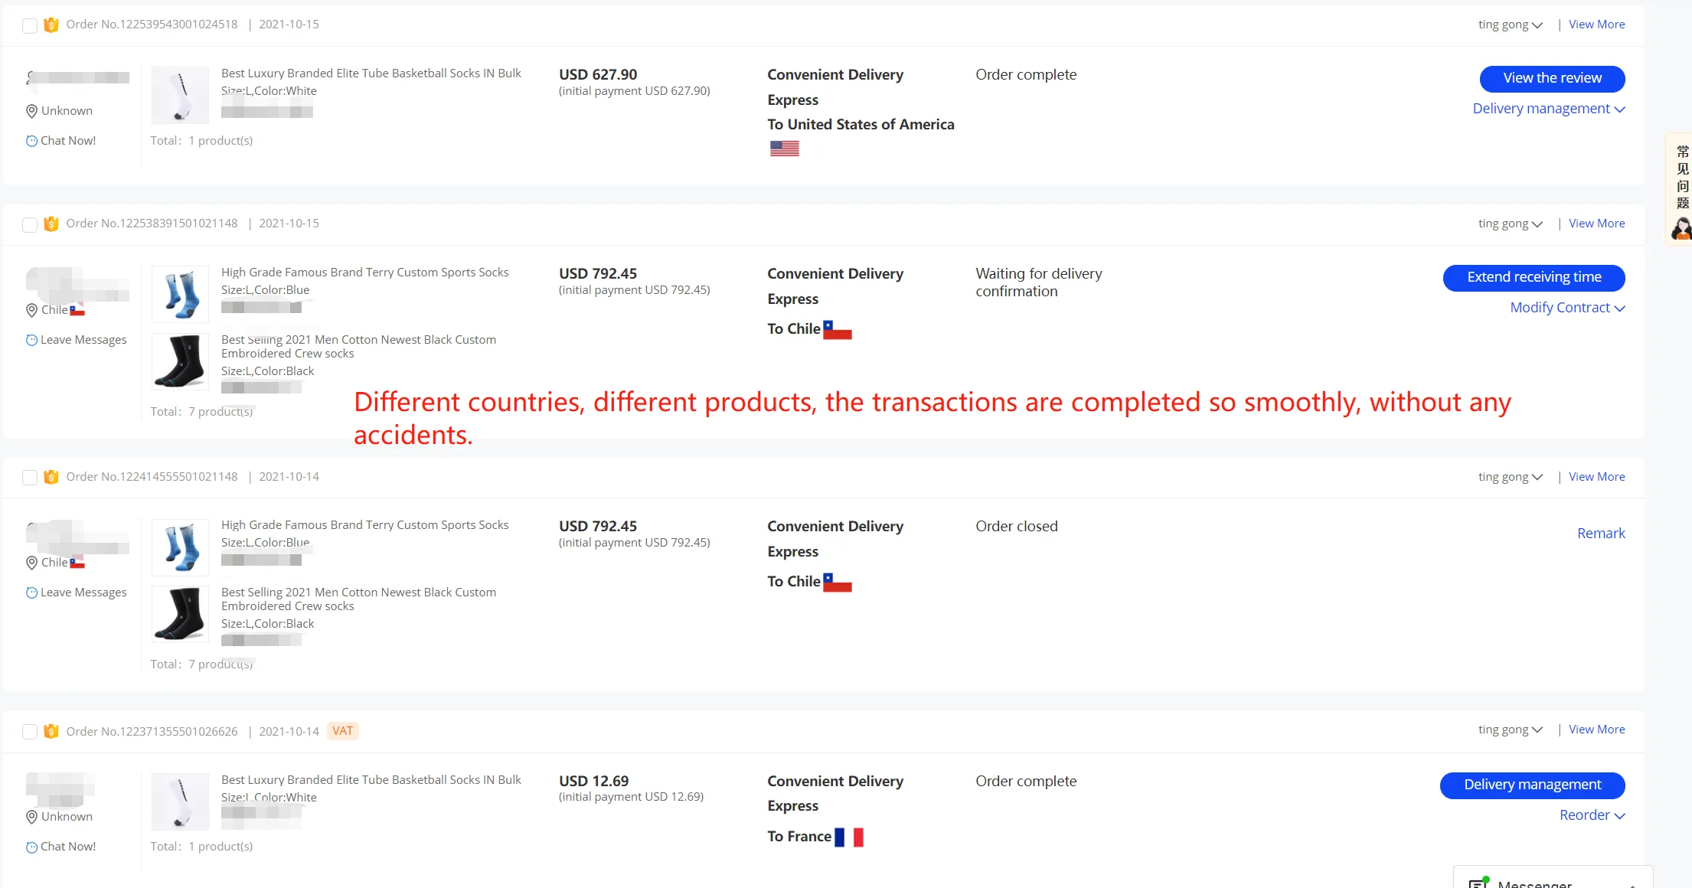Image resolution: width=1692 pixels, height=888 pixels.
Task: Open the Remark link on closed order
Action: coord(1600,534)
